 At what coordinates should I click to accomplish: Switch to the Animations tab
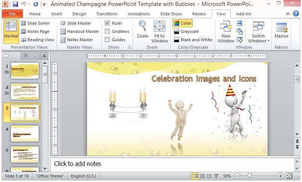tap(139, 14)
